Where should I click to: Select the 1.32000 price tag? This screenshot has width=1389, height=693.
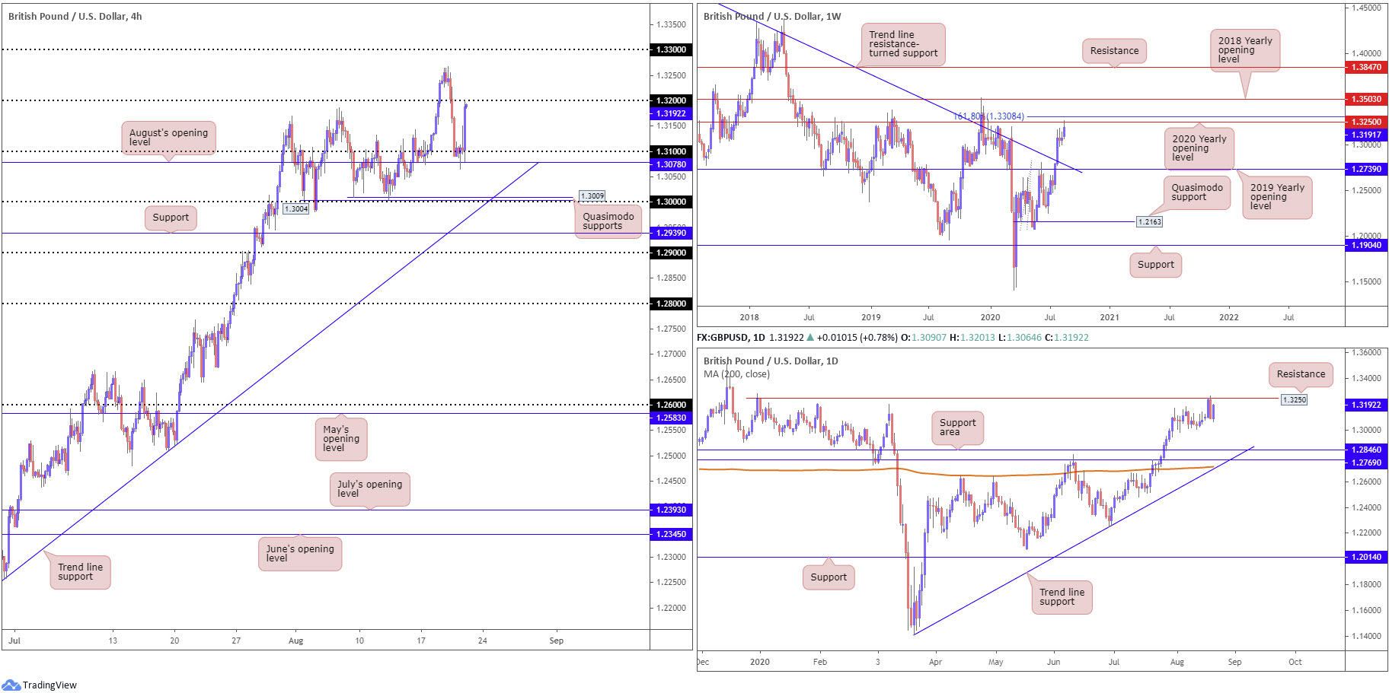[x=671, y=100]
